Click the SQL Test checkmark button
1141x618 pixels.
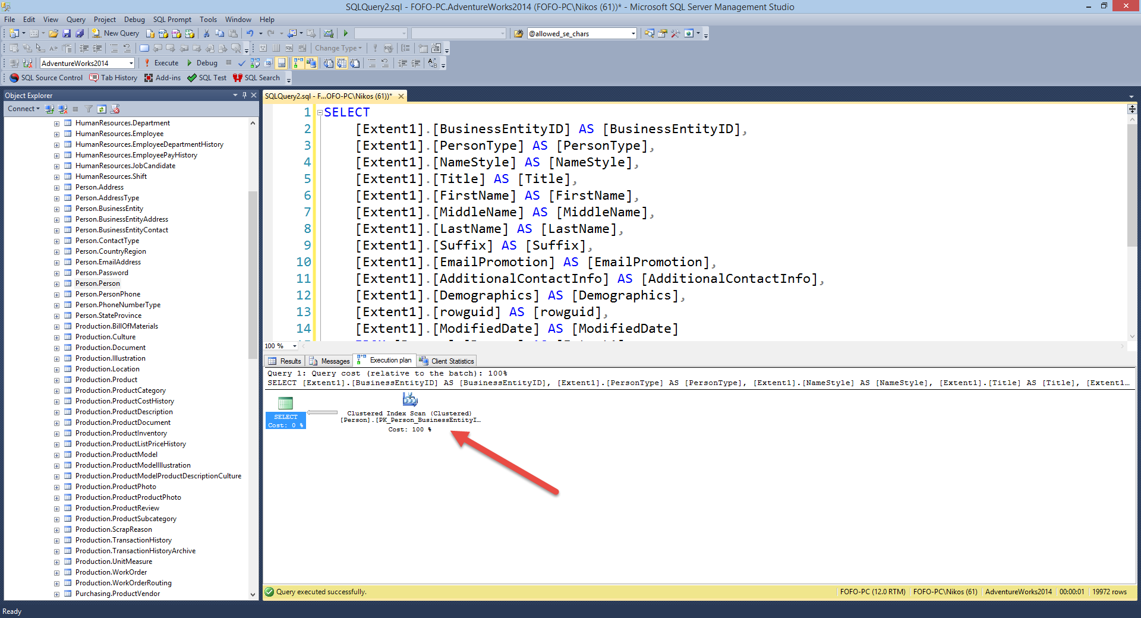coord(207,78)
